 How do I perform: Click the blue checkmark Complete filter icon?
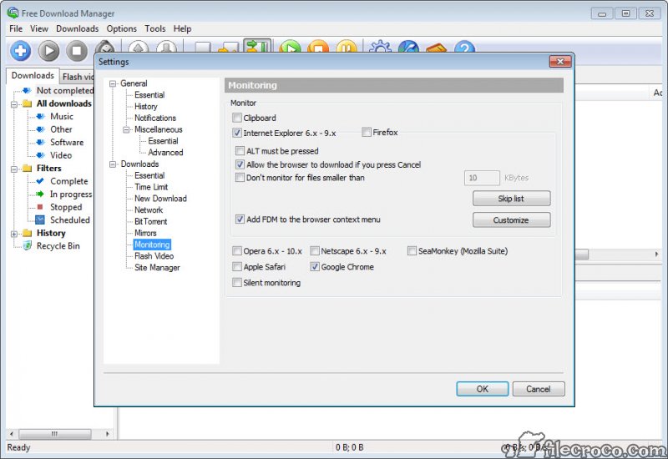(x=40, y=181)
